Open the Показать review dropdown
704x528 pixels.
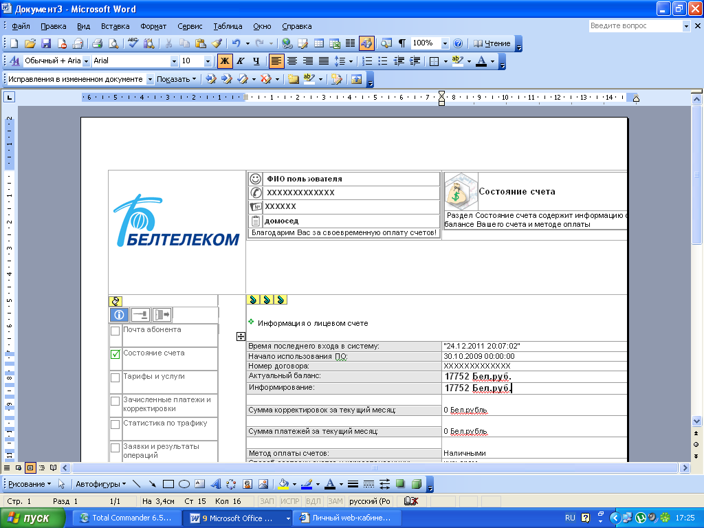177,80
